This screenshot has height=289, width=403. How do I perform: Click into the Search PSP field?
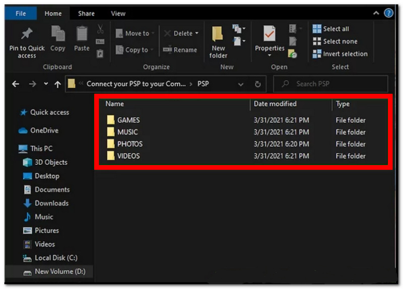[x=330, y=84]
